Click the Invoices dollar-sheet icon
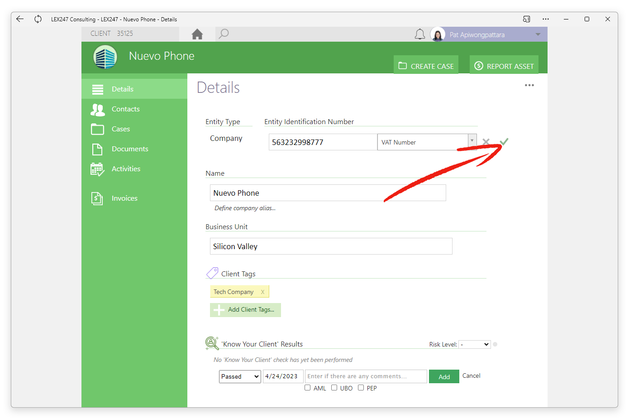 point(97,198)
